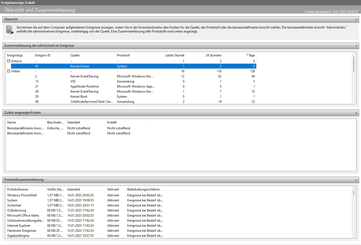The image size is (361, 245).
Task: Collapse the Fehler event group
Action: tap(9, 71)
